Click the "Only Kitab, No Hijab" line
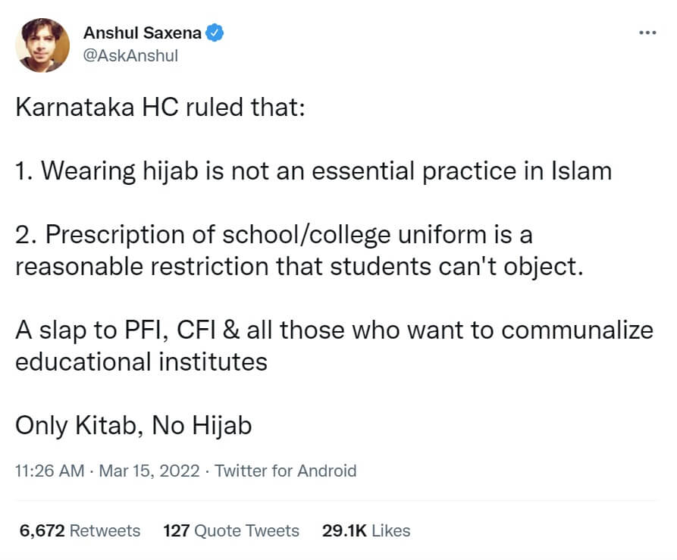Image resolution: width=677 pixels, height=560 pixels. pos(133,426)
